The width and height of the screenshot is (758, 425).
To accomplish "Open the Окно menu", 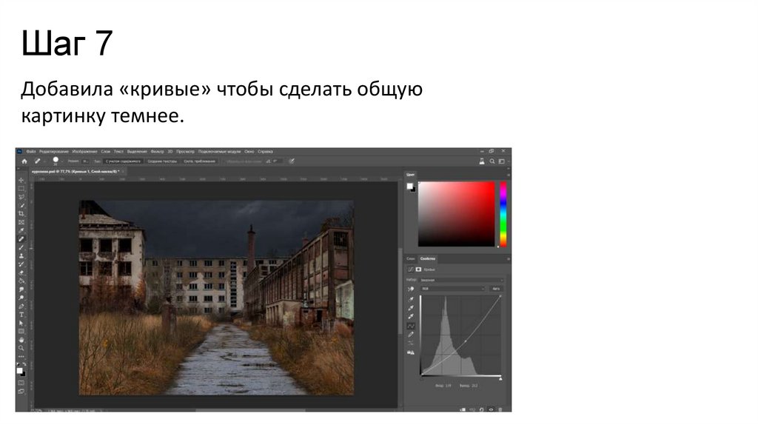I will pyautogui.click(x=249, y=151).
